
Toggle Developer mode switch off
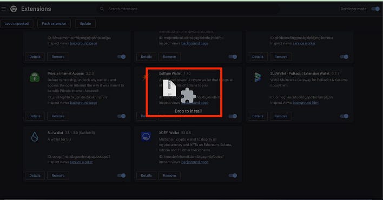(x=375, y=9)
